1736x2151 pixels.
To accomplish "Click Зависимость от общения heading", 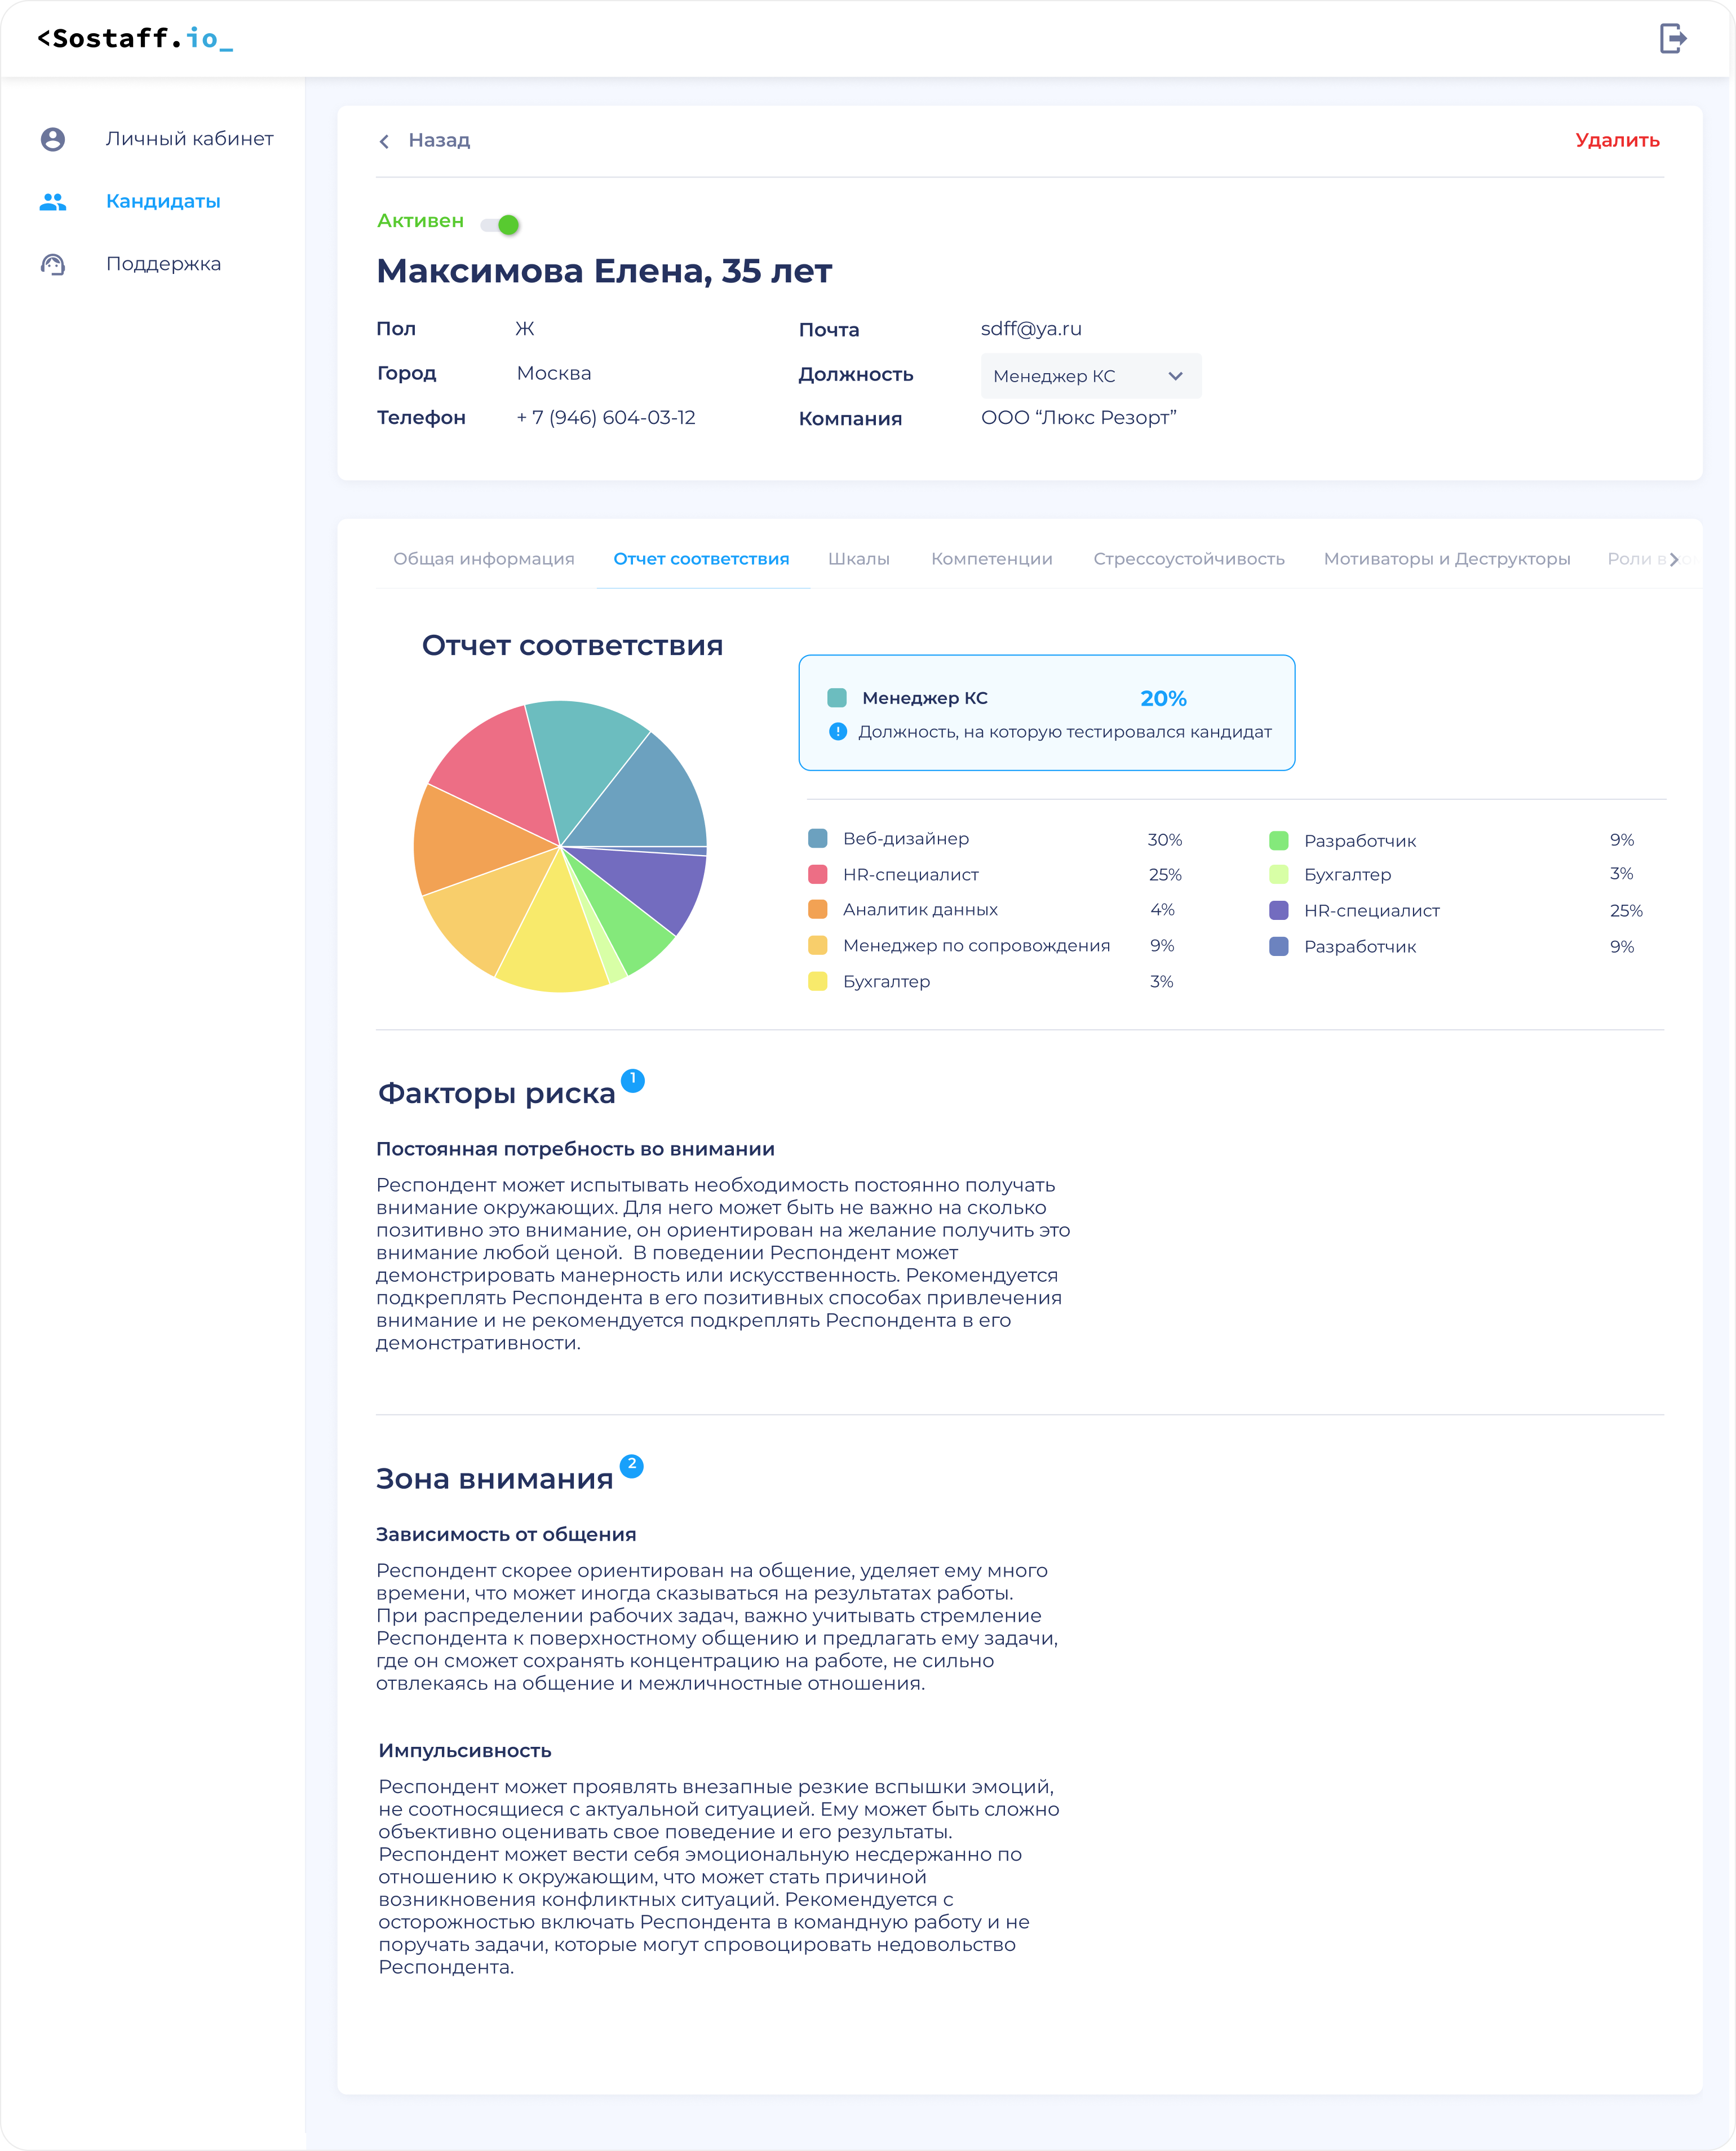I will pyautogui.click(x=506, y=1535).
